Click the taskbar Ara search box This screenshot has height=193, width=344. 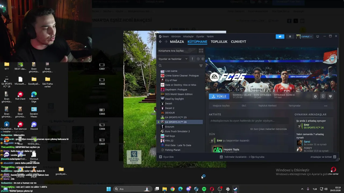click(132, 189)
